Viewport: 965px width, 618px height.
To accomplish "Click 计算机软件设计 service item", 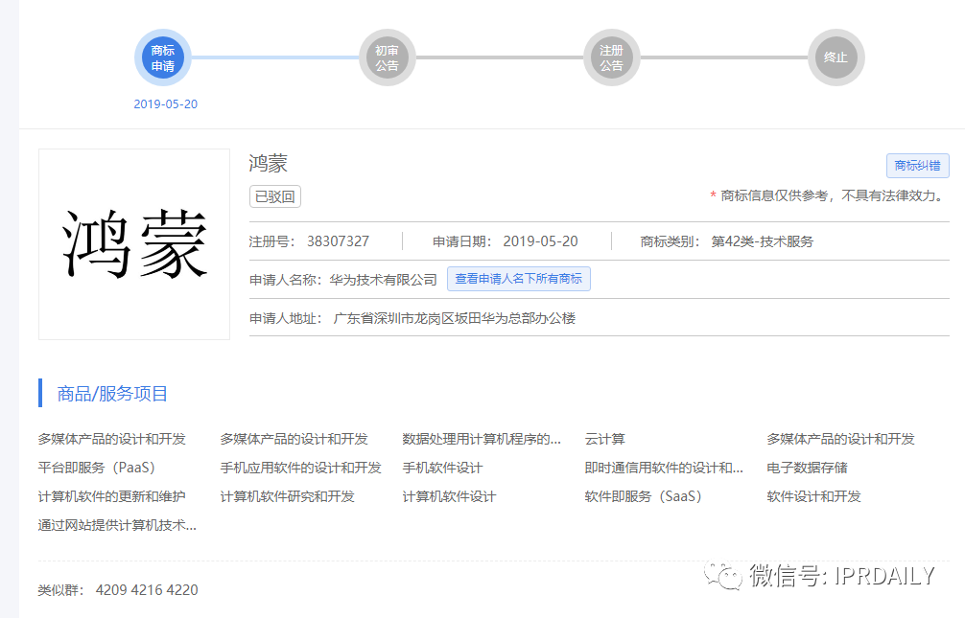I will tap(449, 496).
